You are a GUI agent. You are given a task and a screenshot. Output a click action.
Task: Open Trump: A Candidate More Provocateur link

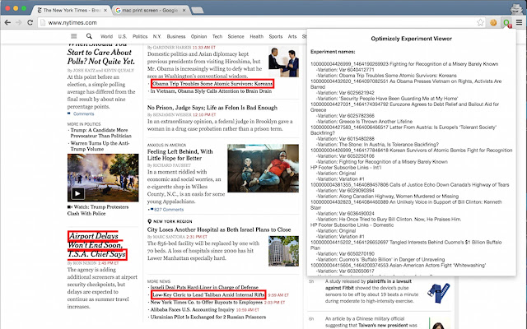click(x=100, y=133)
